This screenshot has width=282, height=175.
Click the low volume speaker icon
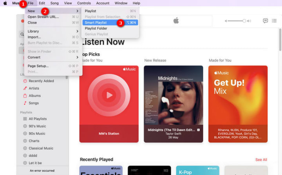coord(226,21)
